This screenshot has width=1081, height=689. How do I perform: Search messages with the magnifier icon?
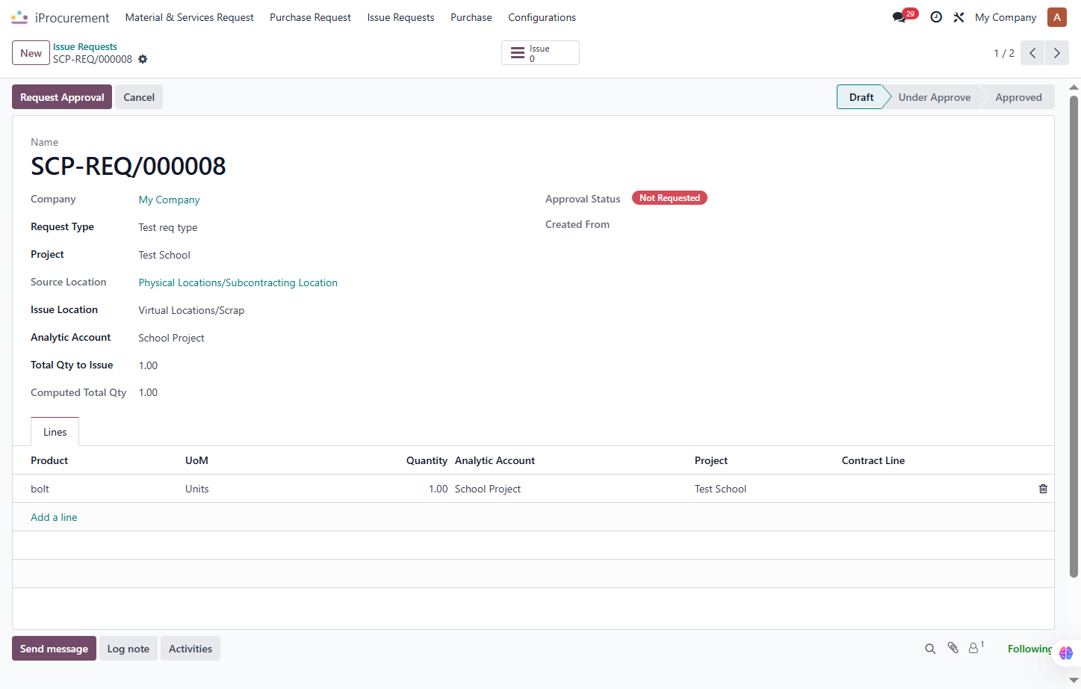[x=930, y=649]
